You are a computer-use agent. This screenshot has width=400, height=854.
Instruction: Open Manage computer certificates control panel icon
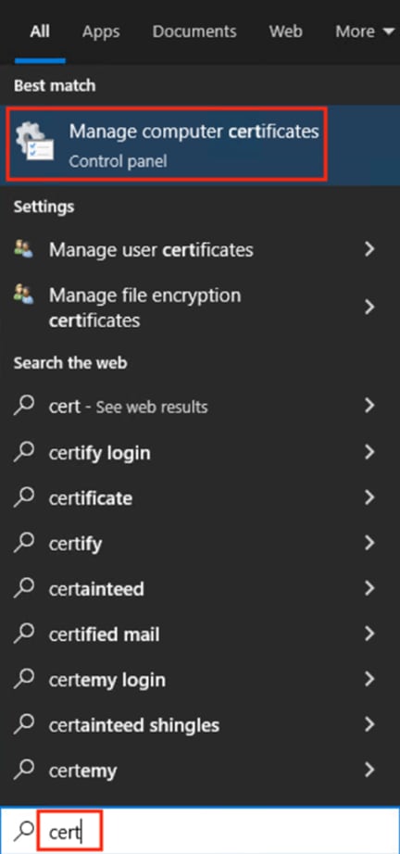pos(35,142)
